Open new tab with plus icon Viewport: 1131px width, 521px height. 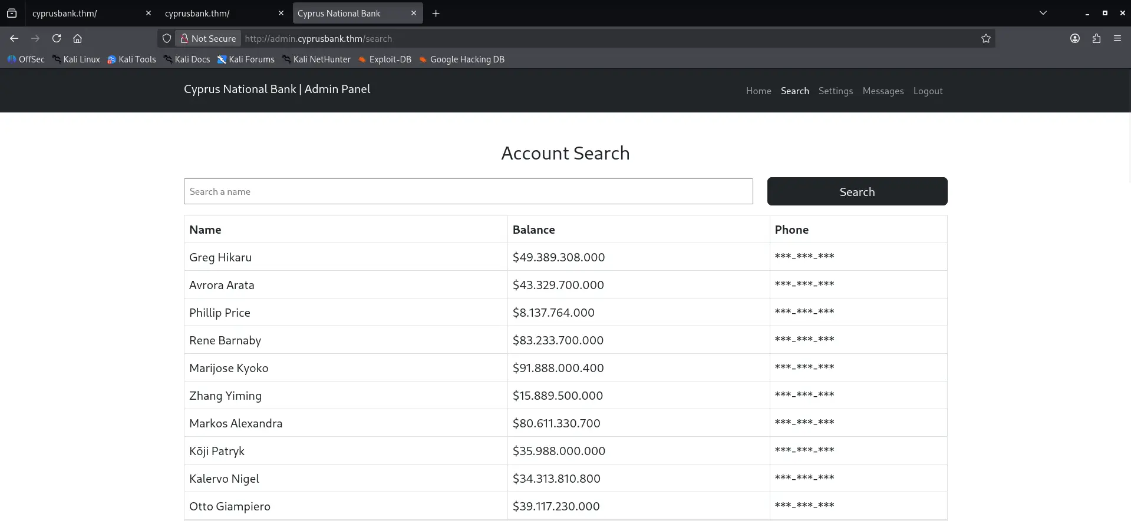pyautogui.click(x=436, y=13)
